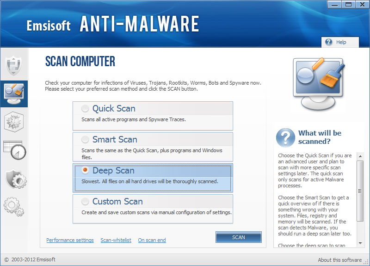Open the Performance settings link
The width and height of the screenshot is (370, 266).
tap(70, 240)
